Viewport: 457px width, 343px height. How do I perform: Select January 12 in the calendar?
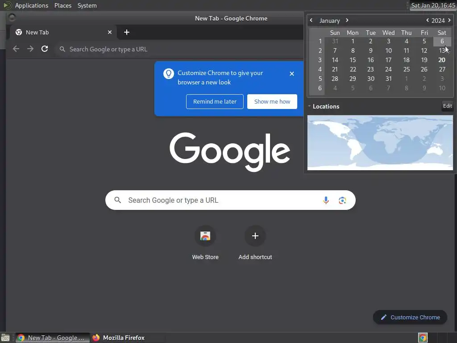pyautogui.click(x=424, y=50)
